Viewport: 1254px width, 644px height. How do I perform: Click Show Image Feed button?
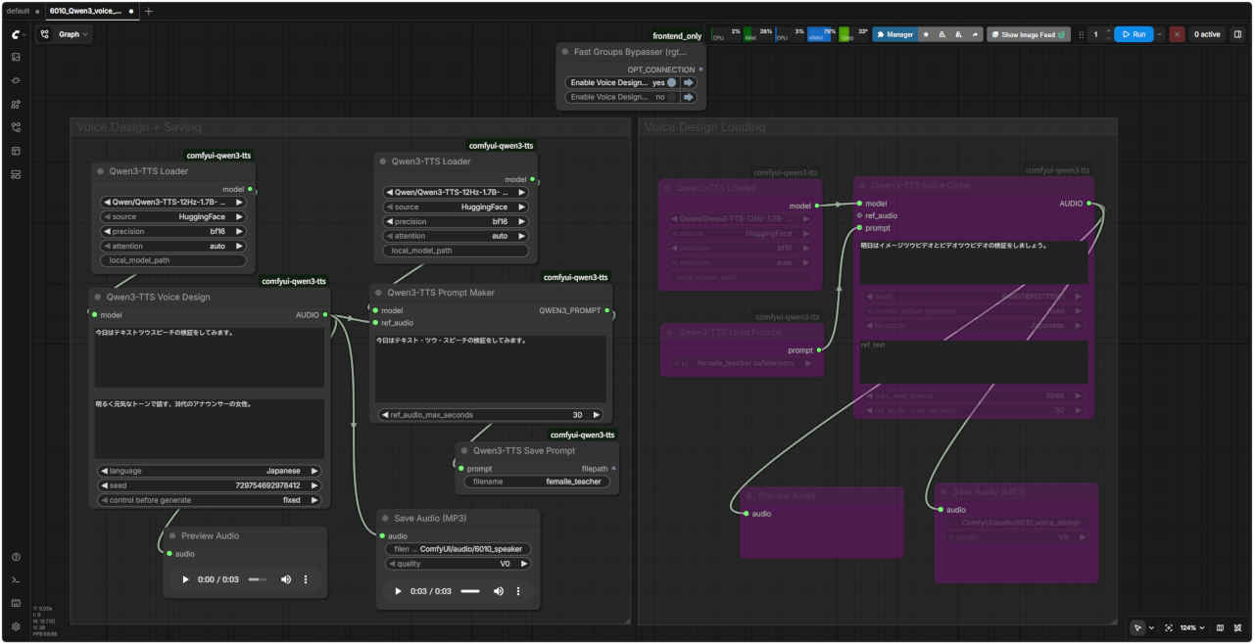1029,34
